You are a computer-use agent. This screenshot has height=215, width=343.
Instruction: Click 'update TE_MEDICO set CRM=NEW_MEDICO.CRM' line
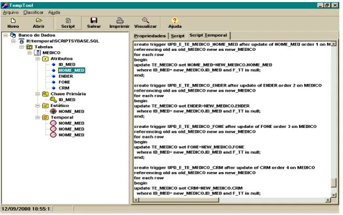(x=189, y=188)
